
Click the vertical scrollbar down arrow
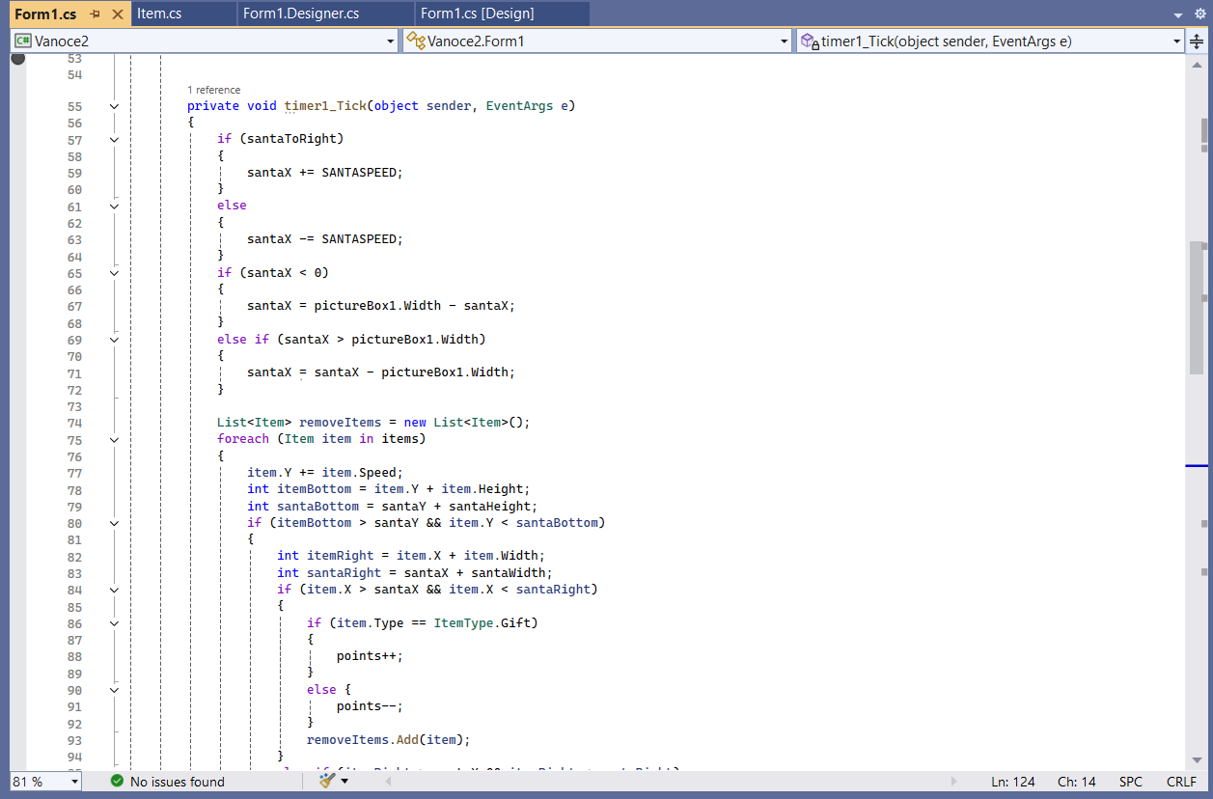tap(1197, 760)
